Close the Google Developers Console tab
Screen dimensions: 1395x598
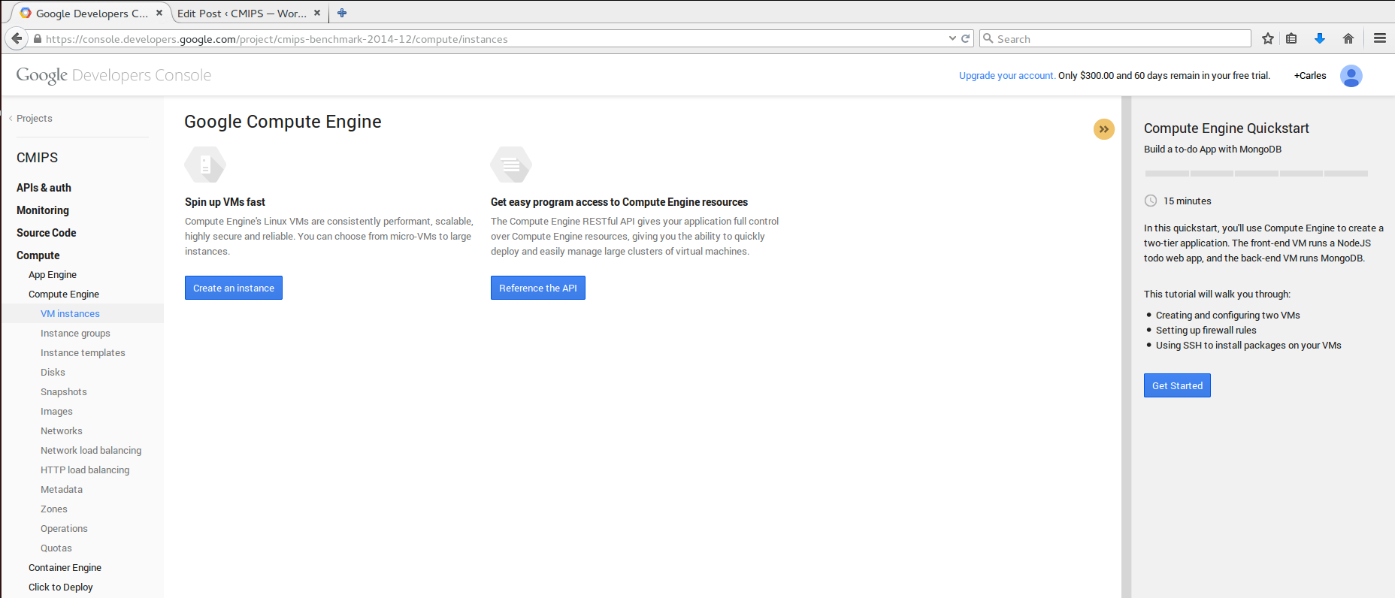click(159, 13)
